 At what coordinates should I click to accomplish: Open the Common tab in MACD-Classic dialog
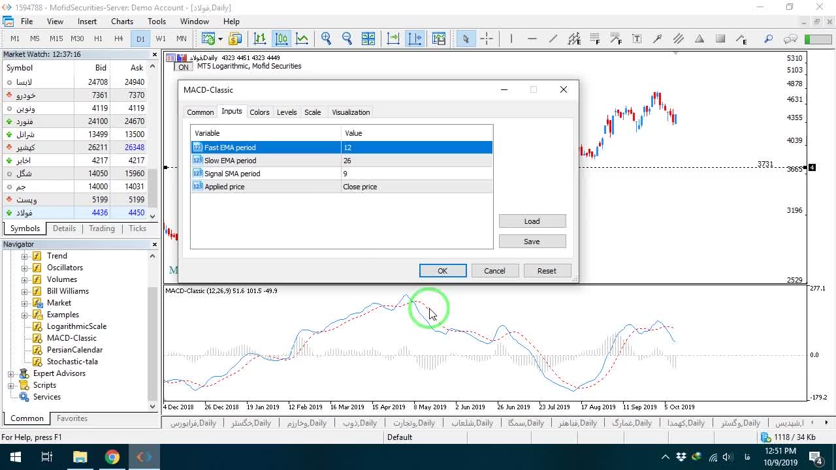click(201, 112)
